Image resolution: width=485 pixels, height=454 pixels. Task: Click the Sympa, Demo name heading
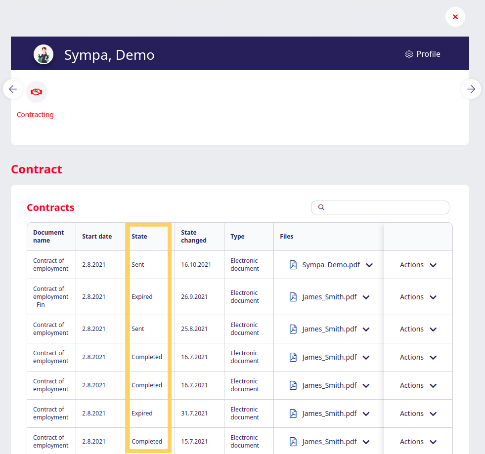[109, 55]
